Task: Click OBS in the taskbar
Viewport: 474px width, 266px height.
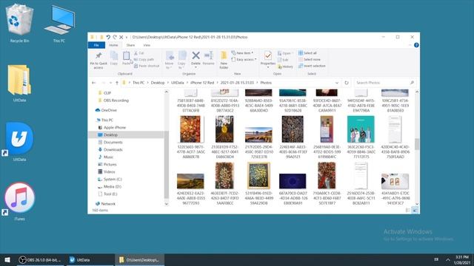Action: (x=40, y=259)
